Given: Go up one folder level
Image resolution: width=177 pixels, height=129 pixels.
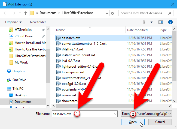Looking at the screenshot, I should click(x=26, y=13).
